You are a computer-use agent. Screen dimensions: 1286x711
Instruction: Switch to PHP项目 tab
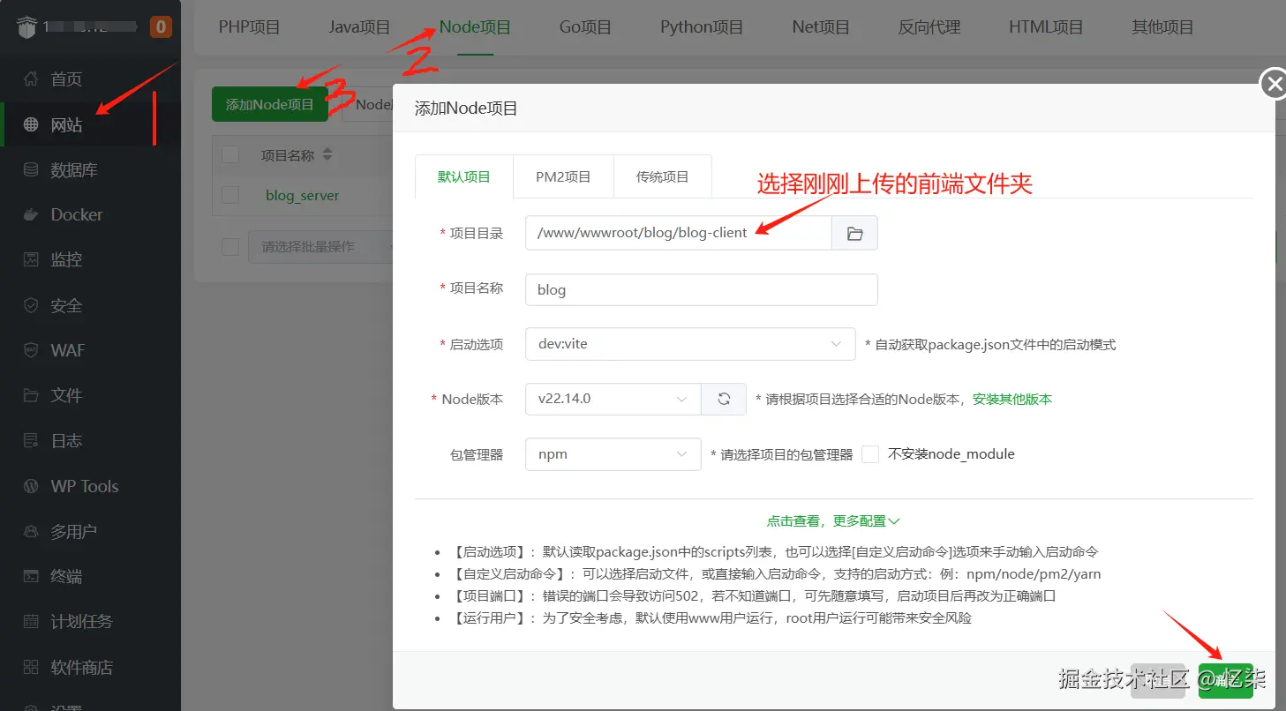(x=250, y=27)
